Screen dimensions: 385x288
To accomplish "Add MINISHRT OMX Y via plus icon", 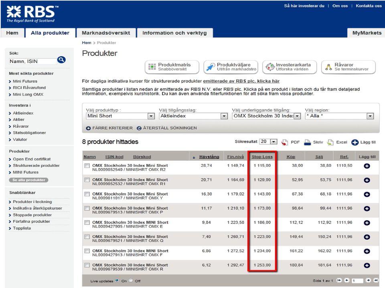I will pos(367,194).
